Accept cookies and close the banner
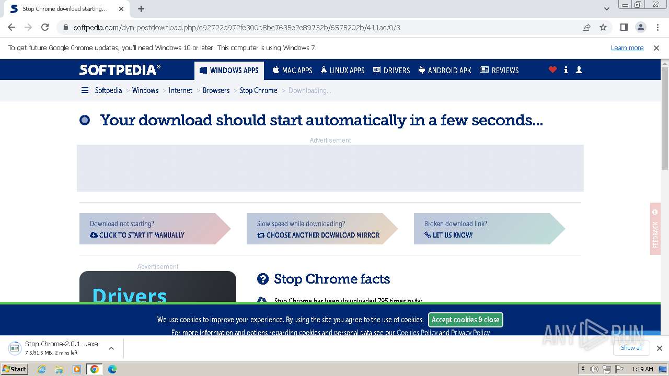The image size is (669, 376). 466,320
